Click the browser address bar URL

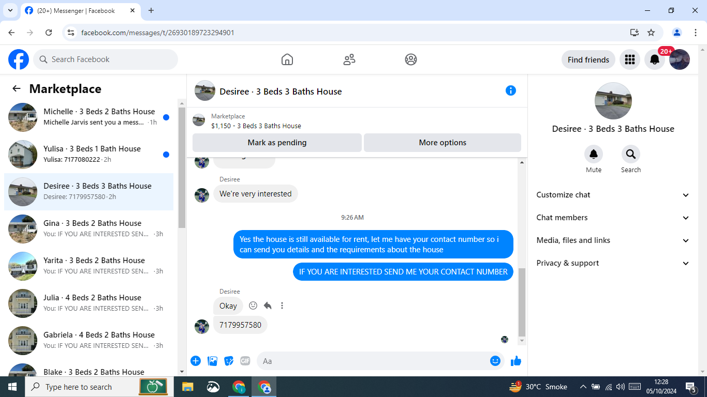point(158,33)
